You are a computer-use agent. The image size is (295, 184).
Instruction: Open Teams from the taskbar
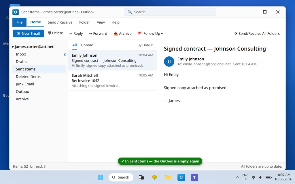tap(194, 177)
